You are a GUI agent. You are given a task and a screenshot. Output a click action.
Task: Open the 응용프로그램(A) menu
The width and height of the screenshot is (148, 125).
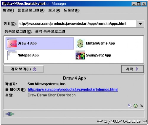click(x=31, y=10)
